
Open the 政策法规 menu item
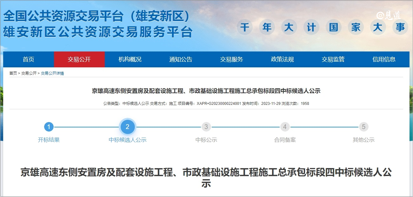click(283, 59)
